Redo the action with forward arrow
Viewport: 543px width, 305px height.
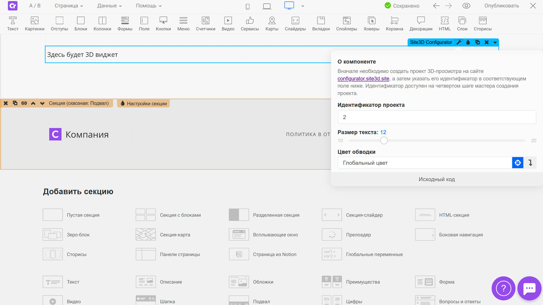pyautogui.click(x=448, y=6)
